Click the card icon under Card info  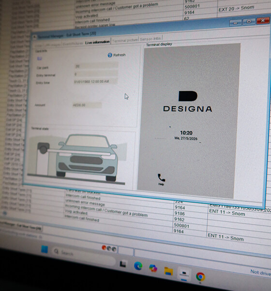(40, 59)
